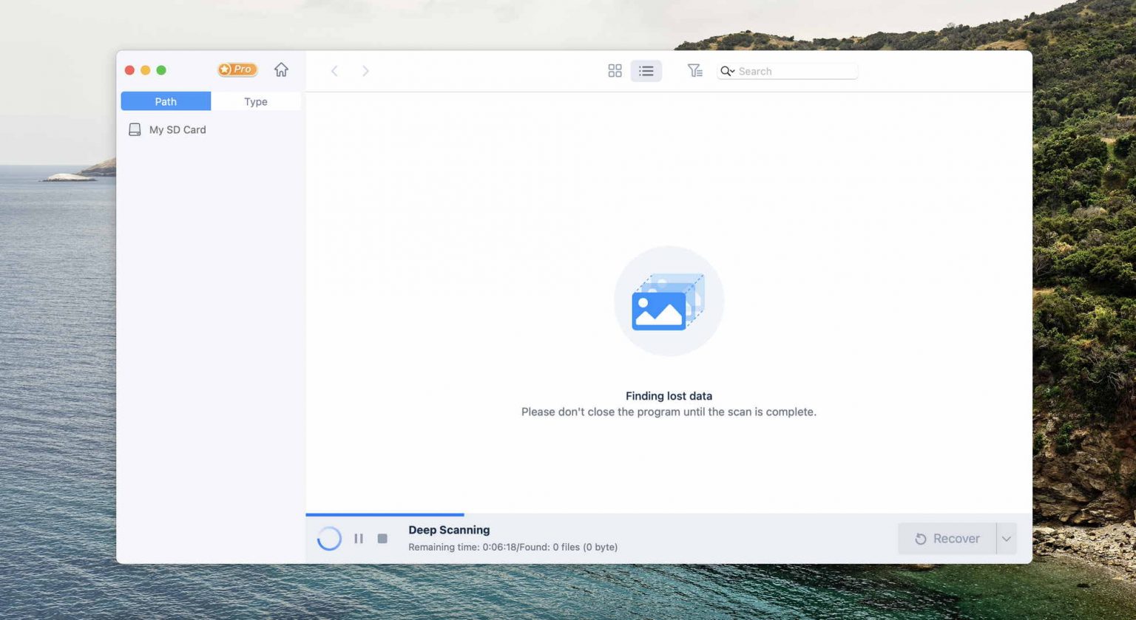
Task: Open the search magnifier options dropdown
Action: coord(727,71)
